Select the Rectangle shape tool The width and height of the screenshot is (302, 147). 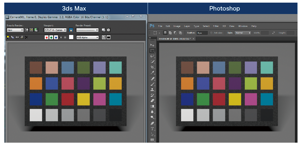[x=152, y=140]
